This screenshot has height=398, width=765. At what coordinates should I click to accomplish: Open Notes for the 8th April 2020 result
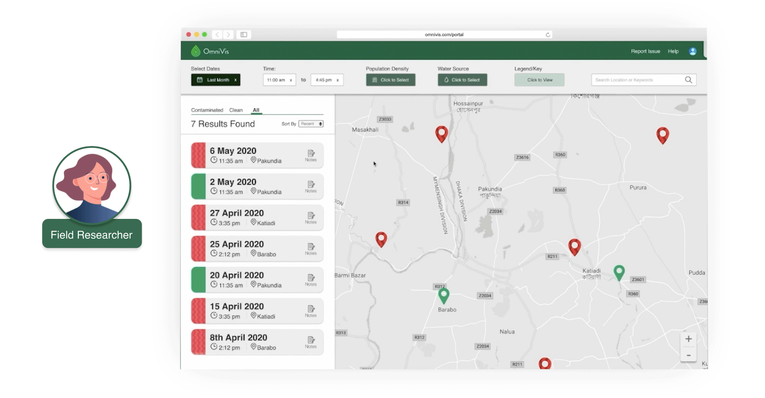tap(311, 342)
